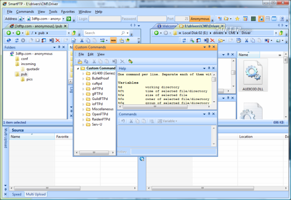The image size is (291, 200).
Task: Switch to the Welcome tab
Action: [x=167, y=26]
